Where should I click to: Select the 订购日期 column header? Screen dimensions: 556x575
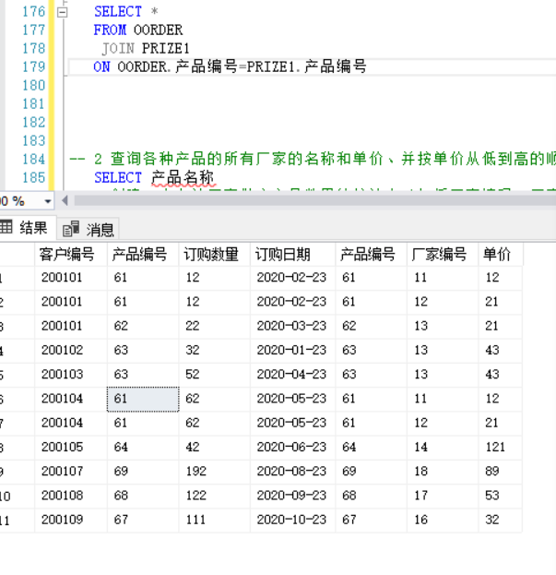click(292, 254)
